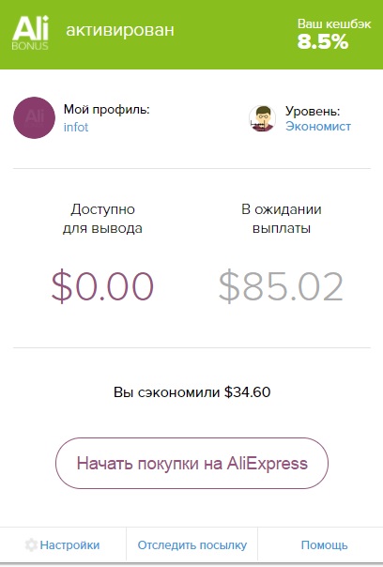Click the $0.00 available balance
383x567 pixels.
click(x=102, y=285)
